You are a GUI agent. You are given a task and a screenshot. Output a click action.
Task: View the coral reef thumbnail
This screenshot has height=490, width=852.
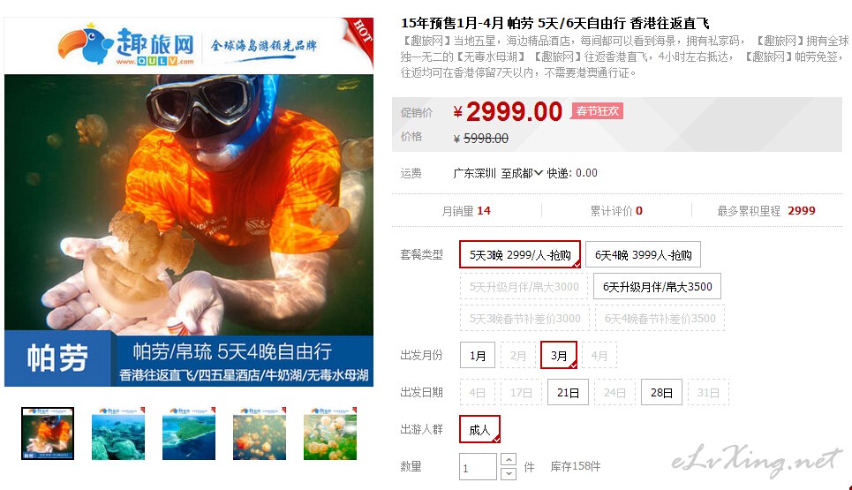pos(118,433)
